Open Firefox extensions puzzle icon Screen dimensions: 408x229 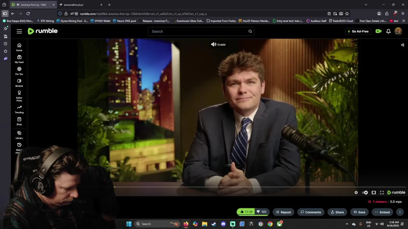click(387, 14)
